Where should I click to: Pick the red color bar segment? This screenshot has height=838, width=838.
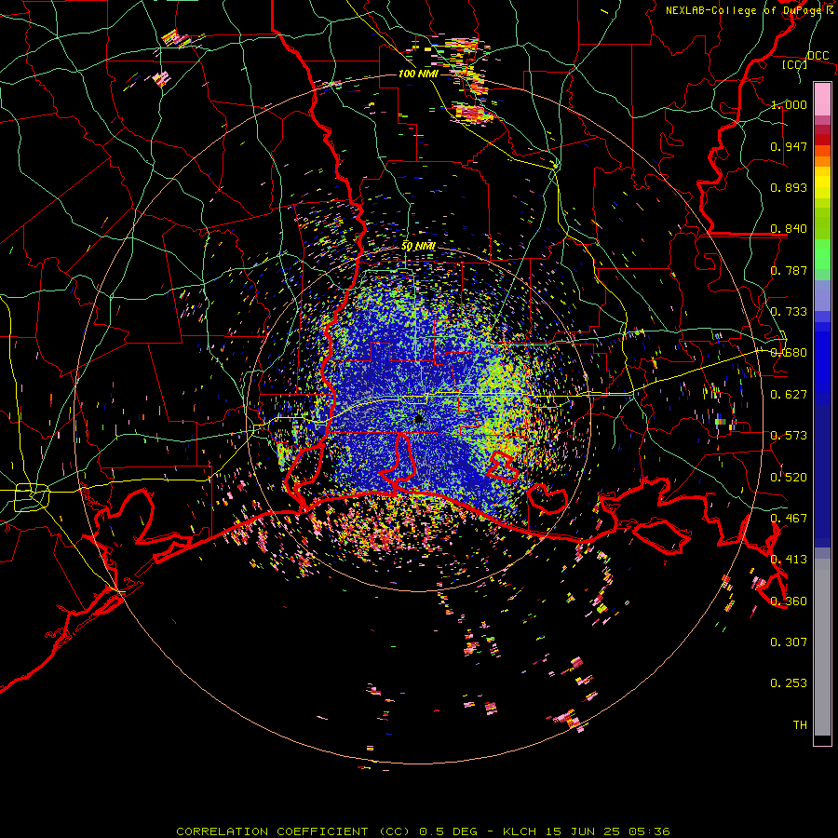822,140
